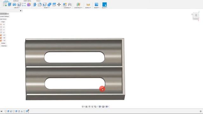Select Document Settings in the browser

(4, 16)
